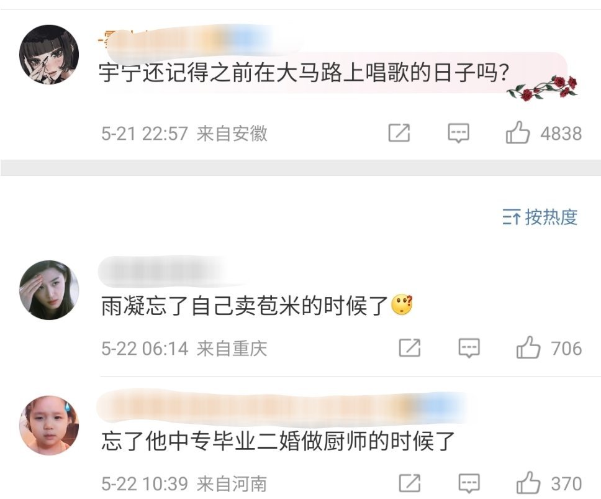
Task: Like the 重庆 comment with 706 likes
Action: click(x=528, y=347)
